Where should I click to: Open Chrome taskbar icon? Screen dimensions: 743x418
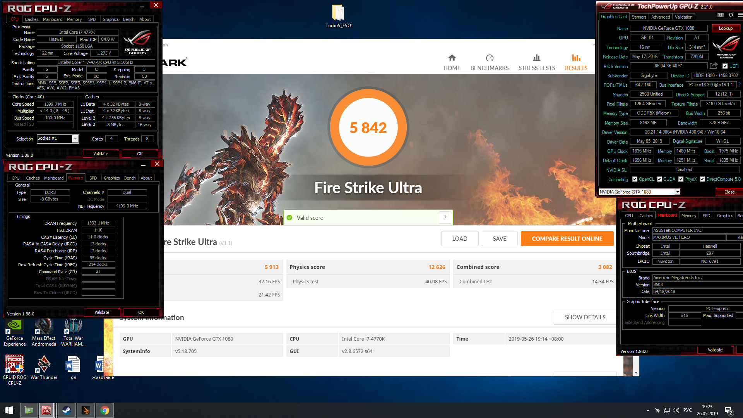pyautogui.click(x=104, y=410)
